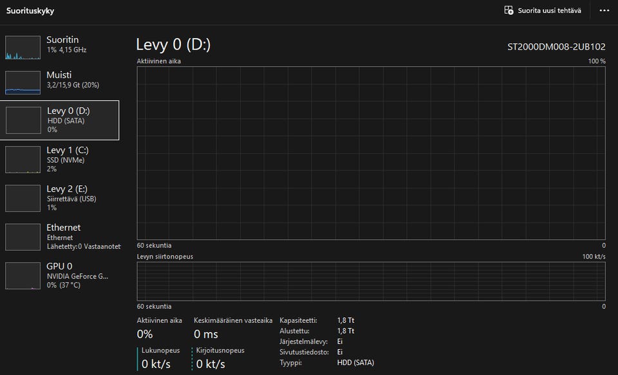Select the Levy 0 (D:) item
The width and height of the screenshot is (618, 375).
(59, 120)
